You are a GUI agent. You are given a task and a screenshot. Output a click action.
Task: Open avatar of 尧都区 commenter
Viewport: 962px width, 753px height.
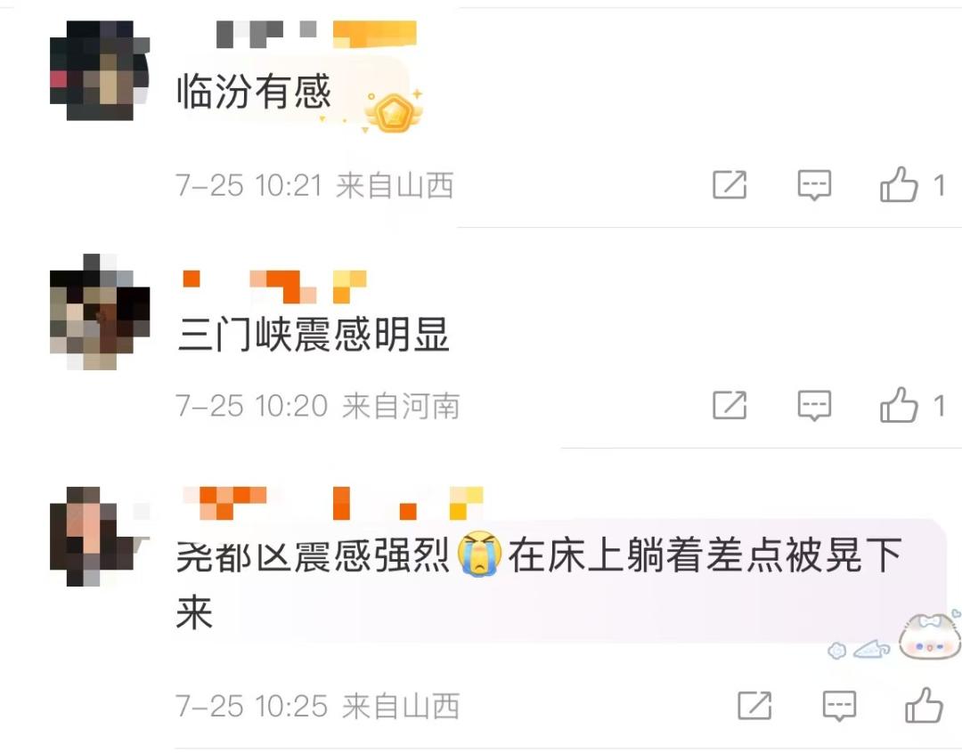[100, 537]
